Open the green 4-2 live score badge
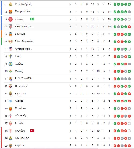Image resolution: width=134 pixels, height=149 pixels. [32, 19]
